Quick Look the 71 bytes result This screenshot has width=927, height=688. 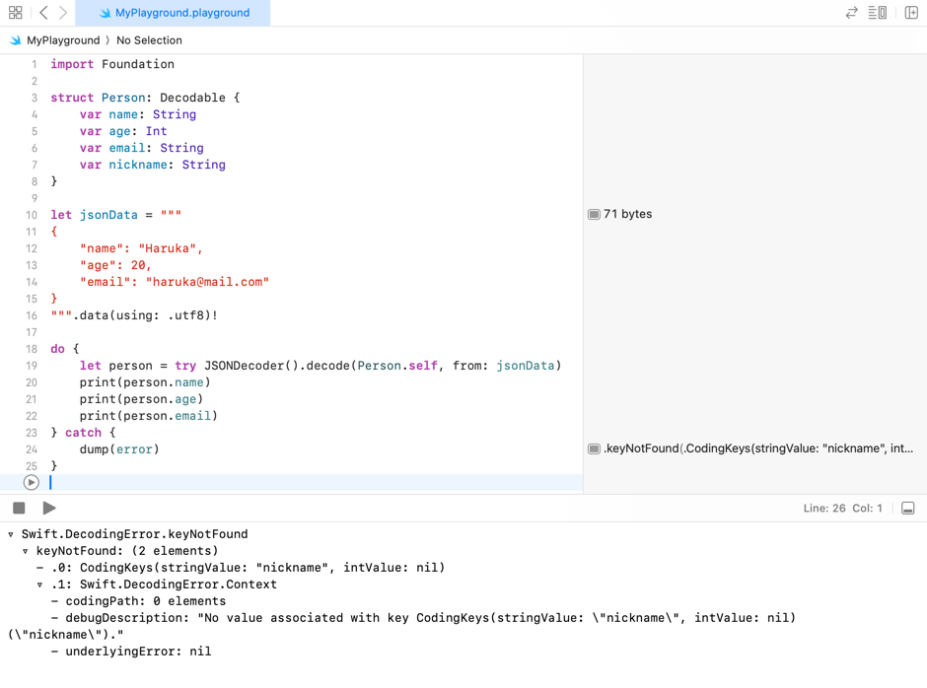[x=593, y=214]
